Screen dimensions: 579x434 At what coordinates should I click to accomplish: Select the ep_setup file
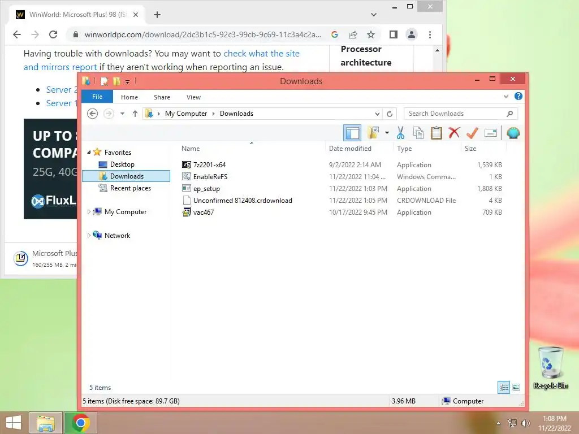tap(206, 189)
